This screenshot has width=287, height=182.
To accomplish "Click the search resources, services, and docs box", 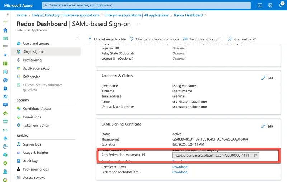I will coord(146,5).
